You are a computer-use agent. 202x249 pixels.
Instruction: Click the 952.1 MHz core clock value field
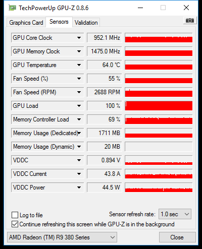pyautogui.click(x=104, y=38)
